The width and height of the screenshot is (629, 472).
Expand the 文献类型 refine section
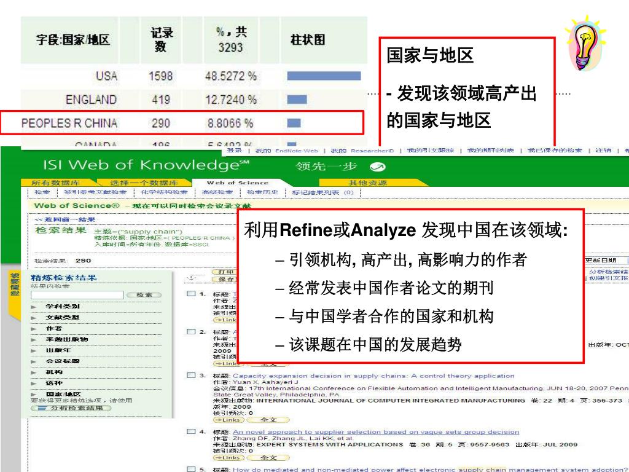[x=33, y=318]
